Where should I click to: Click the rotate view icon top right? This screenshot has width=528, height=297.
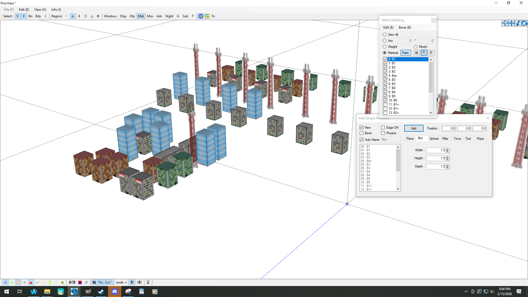pyautogui.click(x=524, y=23)
